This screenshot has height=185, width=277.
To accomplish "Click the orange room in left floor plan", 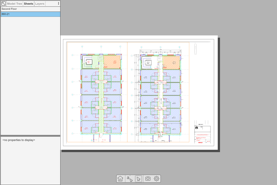I will pyautogui.click(x=112, y=62).
